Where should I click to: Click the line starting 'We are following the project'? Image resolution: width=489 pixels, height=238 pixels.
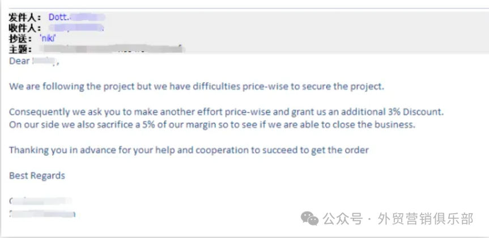coord(196,86)
